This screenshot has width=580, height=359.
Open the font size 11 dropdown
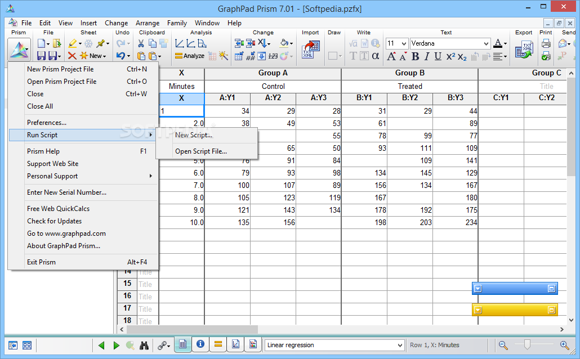click(x=404, y=44)
